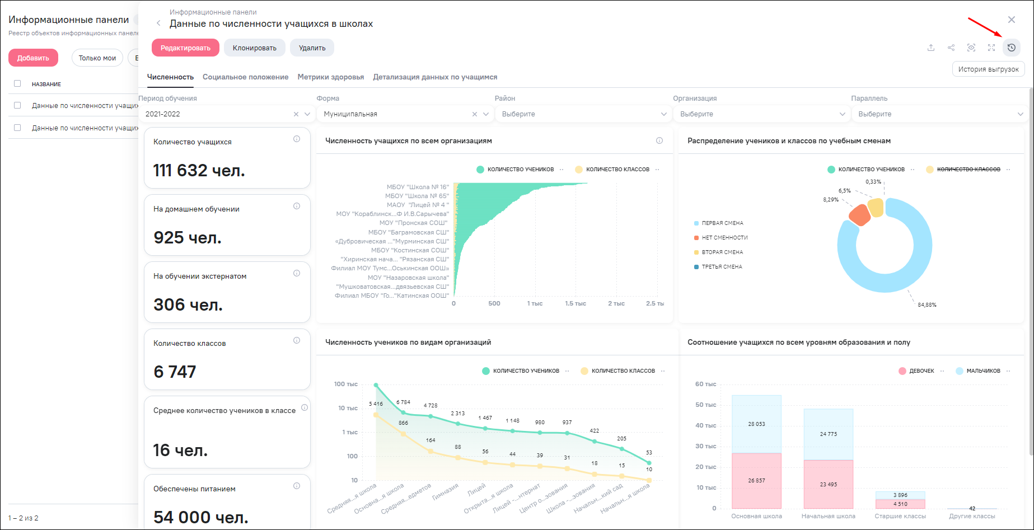Toggle Количество учеников legend in shifts chart
Screen dimensions: 1034x530
point(866,170)
